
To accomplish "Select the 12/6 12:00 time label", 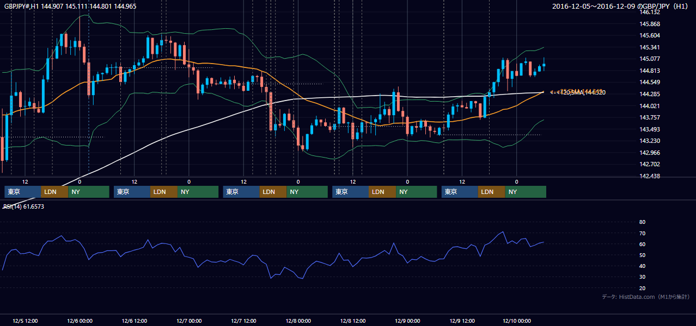I will [x=135, y=321].
